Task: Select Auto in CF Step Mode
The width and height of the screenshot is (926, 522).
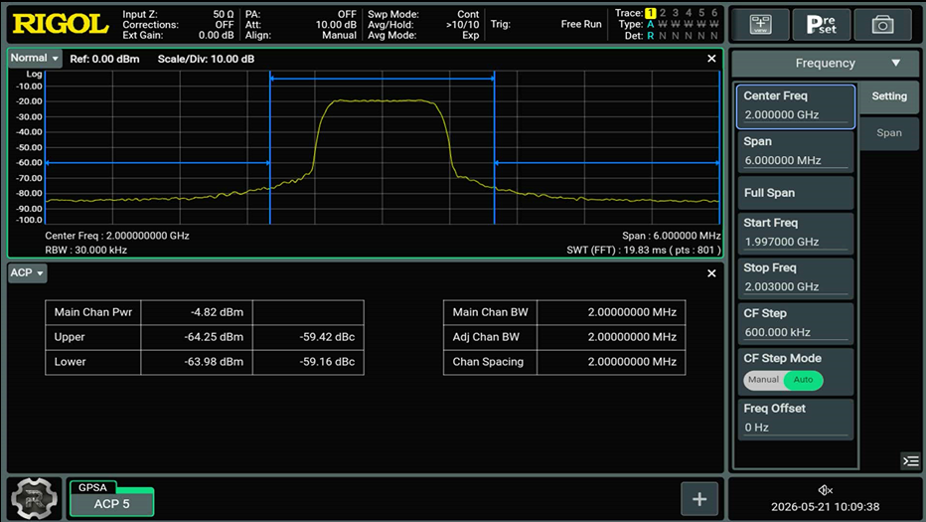Action: point(803,380)
